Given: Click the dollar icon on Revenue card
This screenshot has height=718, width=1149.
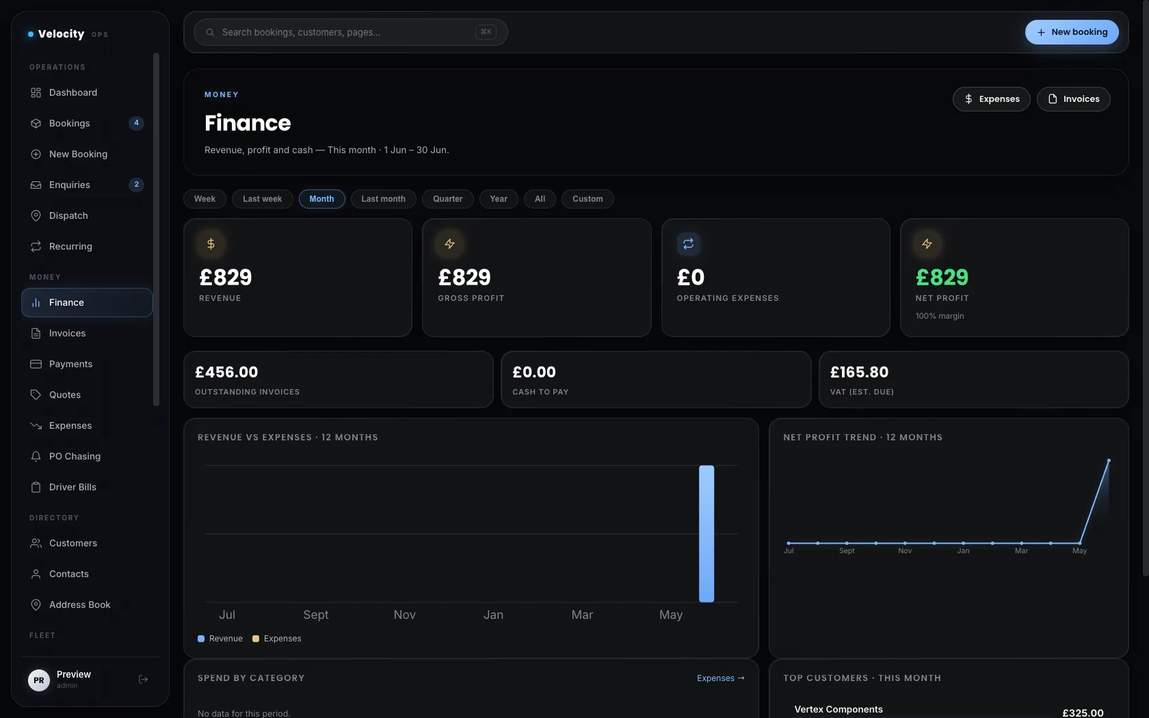Looking at the screenshot, I should click(211, 243).
